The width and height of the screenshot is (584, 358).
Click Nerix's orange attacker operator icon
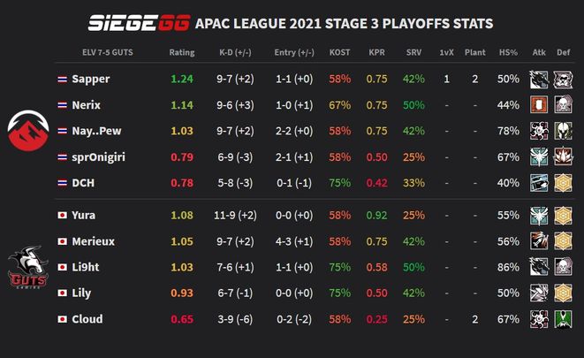(539, 105)
